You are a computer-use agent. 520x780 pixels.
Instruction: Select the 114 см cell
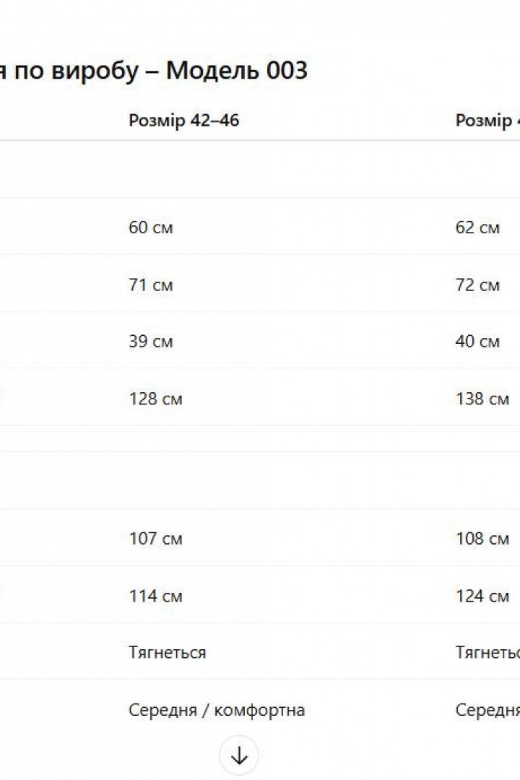tap(156, 595)
